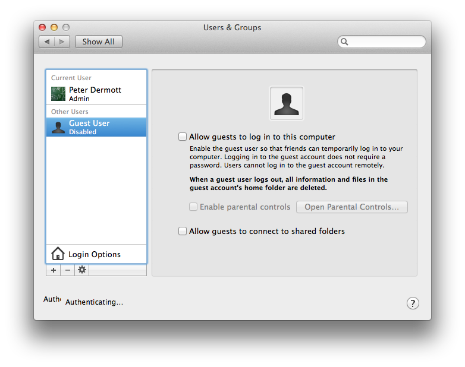Image resolution: width=465 pixels, height=367 pixels.
Task: Check Allow guests to connect to shared folders
Action: 183,231
